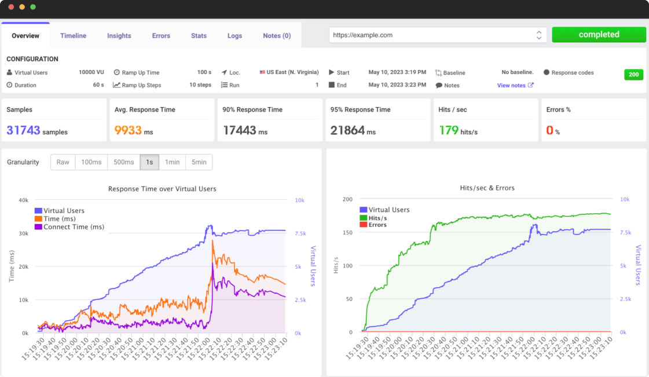Click the Baseline compare icon
This screenshot has width=649, height=377.
(x=438, y=73)
